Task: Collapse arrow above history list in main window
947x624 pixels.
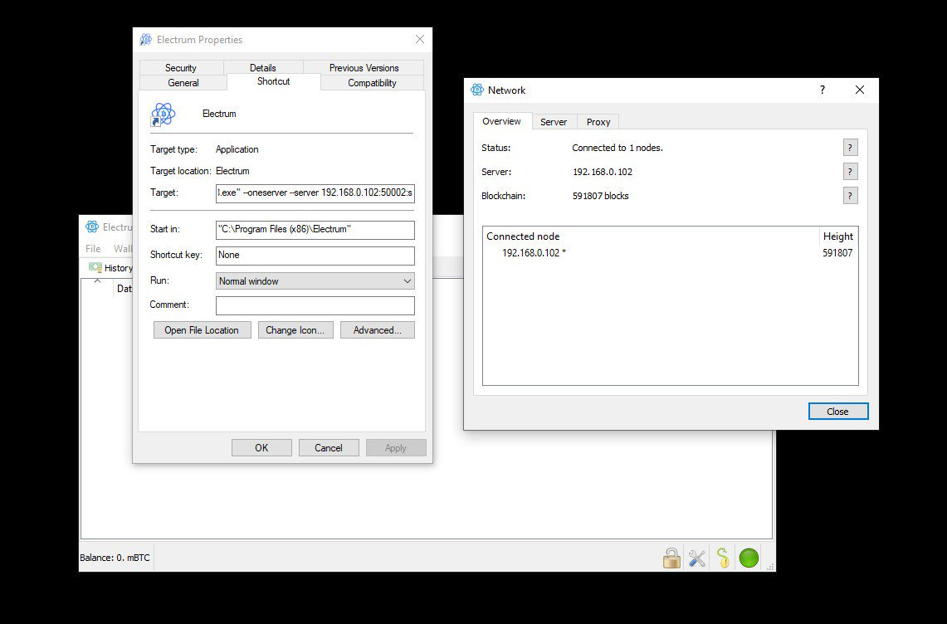Action: coord(97,281)
